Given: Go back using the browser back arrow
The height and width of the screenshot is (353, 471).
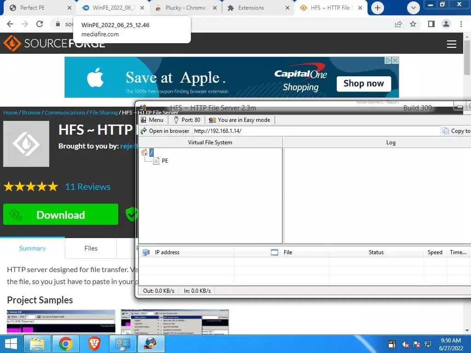Looking at the screenshot, I should (x=10, y=24).
